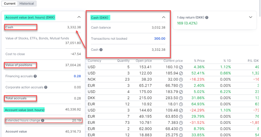Switch to the Historical tab
The width and height of the screenshot is (261, 137).
point(27,4)
